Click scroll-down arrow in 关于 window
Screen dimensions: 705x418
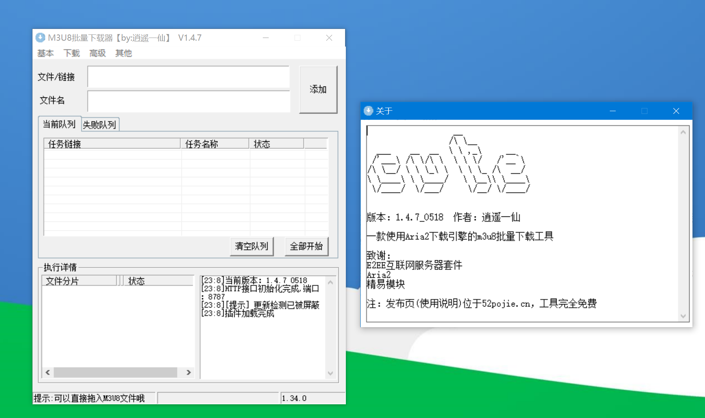[x=683, y=316]
